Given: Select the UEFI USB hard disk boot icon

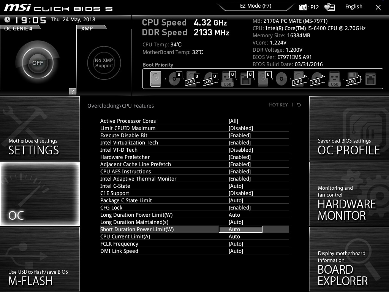Looking at the screenshot, I should pos(193,79).
